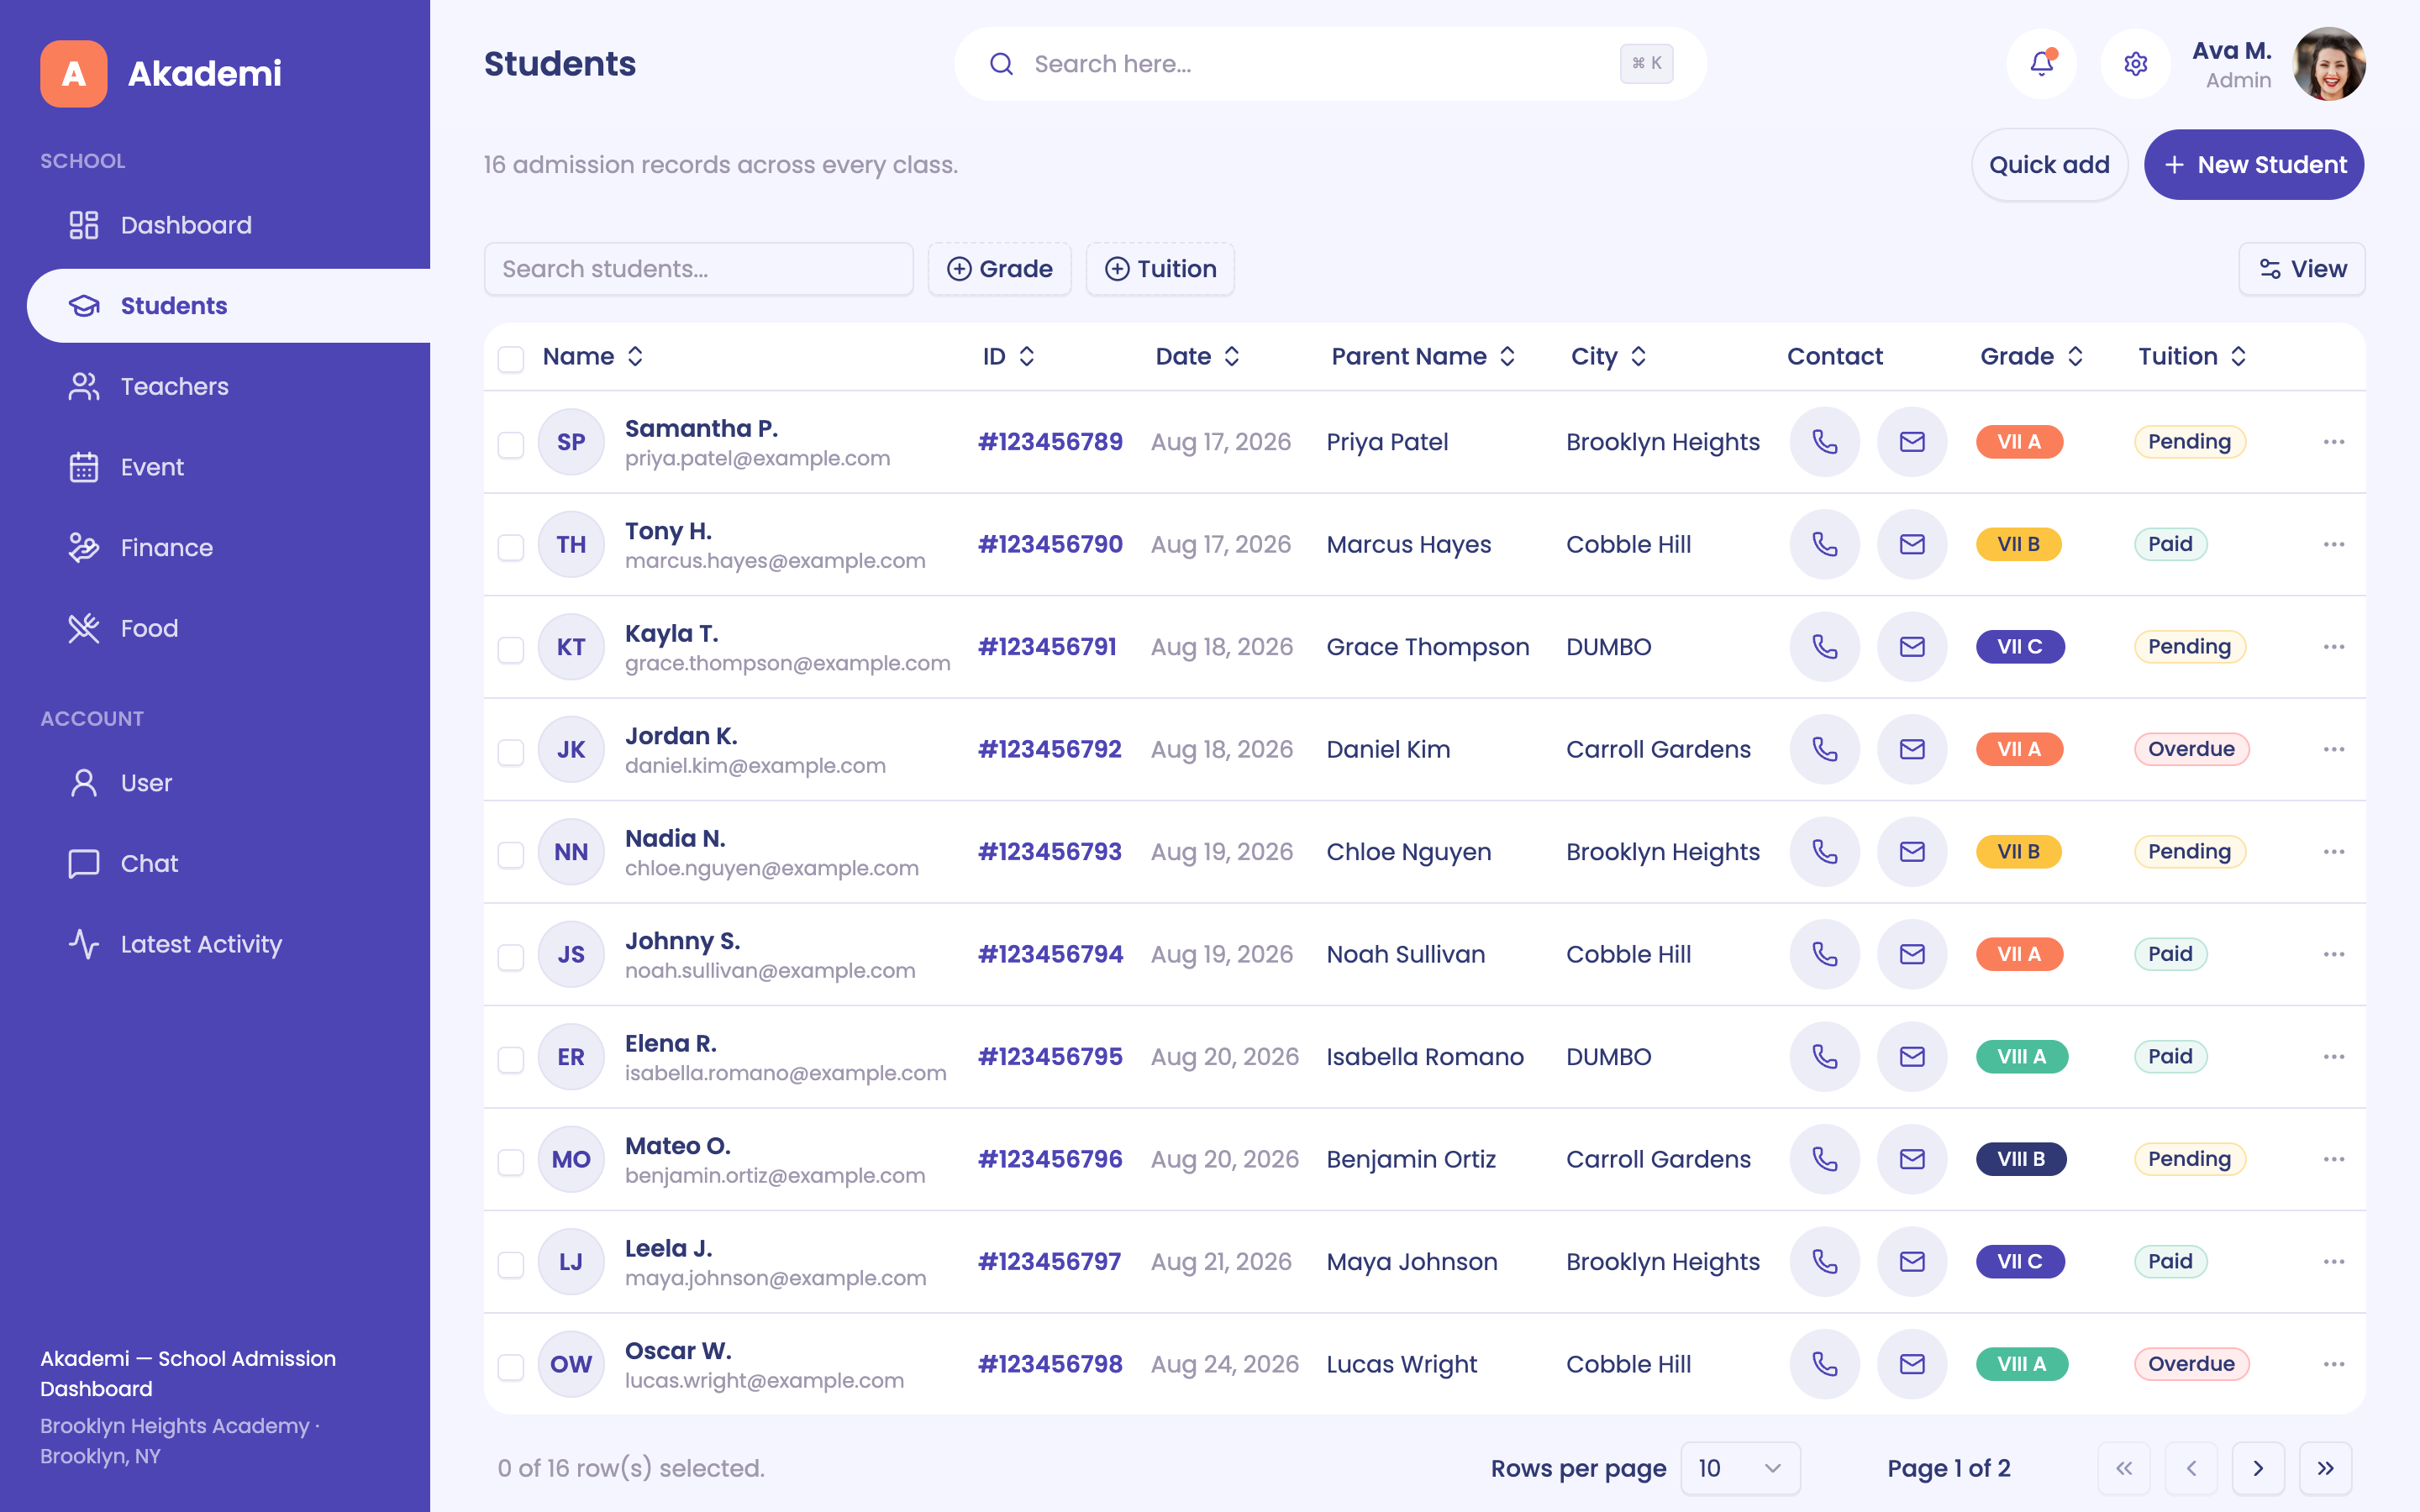Sort table by Parent Name column
Image resolution: width=2420 pixels, height=1512 pixels.
coord(1423,356)
